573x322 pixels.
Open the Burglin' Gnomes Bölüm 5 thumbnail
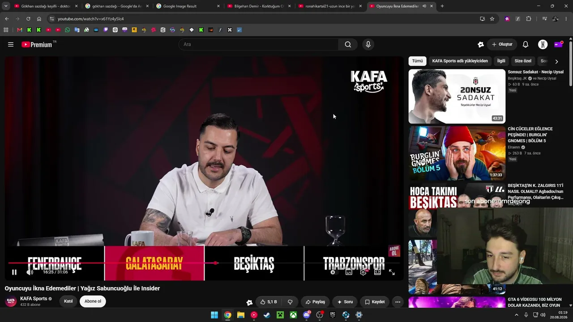click(457, 153)
